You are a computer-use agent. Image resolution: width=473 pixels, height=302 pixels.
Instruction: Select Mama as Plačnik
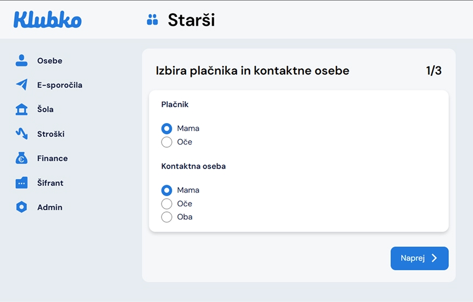[x=166, y=128]
